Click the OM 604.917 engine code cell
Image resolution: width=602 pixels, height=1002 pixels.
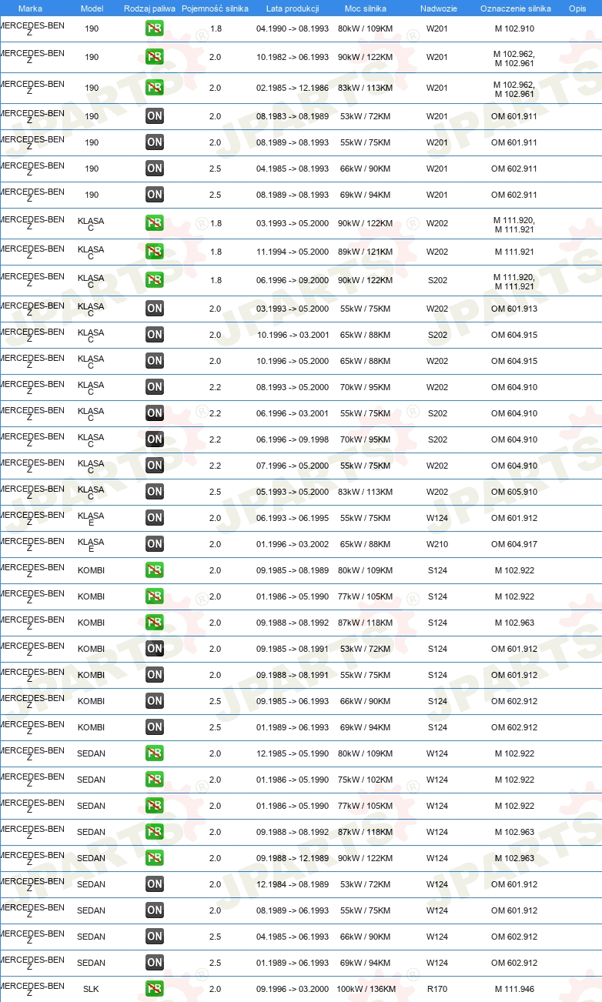coord(514,545)
